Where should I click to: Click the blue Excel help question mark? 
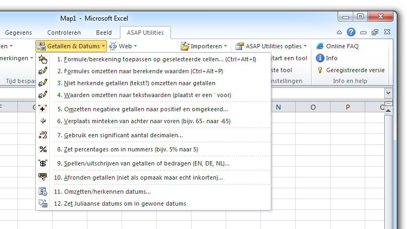(351, 32)
